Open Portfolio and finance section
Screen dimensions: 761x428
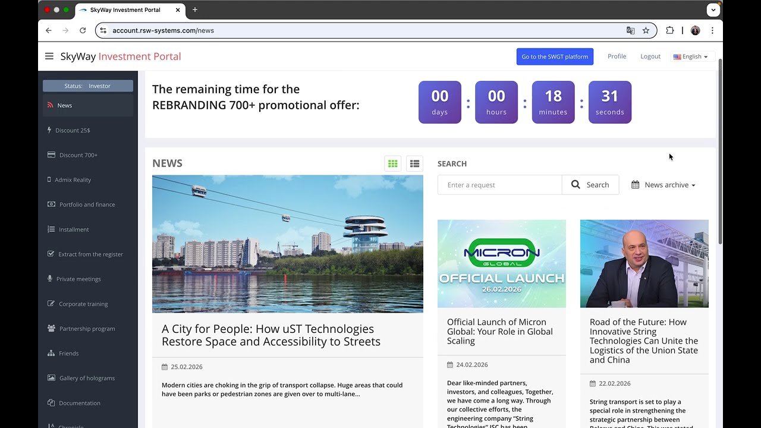click(x=88, y=204)
